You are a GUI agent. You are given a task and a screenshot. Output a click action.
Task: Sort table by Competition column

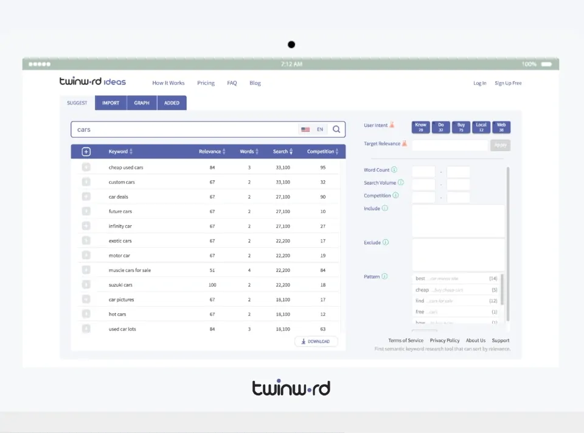[x=322, y=152]
